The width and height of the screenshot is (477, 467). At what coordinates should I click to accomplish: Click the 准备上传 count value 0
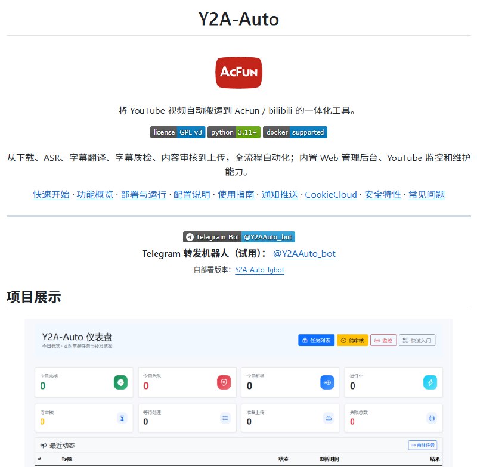point(249,422)
